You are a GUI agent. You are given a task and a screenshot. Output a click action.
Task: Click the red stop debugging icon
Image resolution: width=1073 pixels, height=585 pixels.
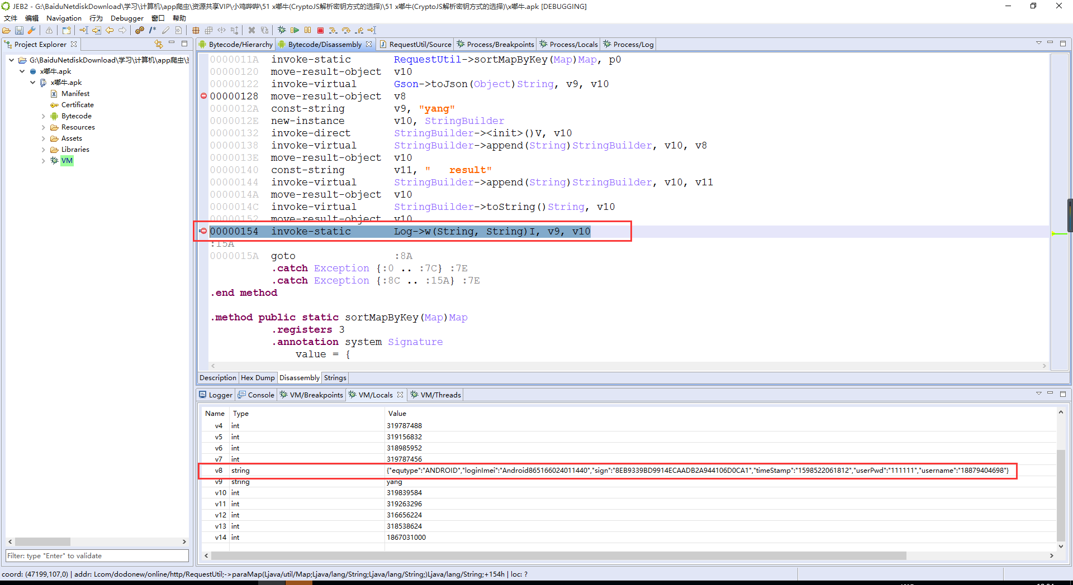(320, 31)
